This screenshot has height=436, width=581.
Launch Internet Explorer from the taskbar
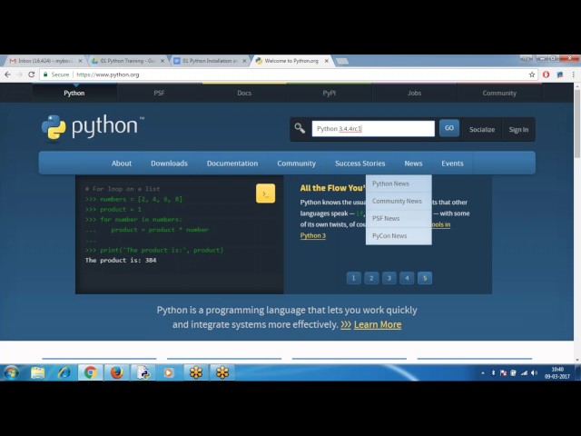point(64,372)
